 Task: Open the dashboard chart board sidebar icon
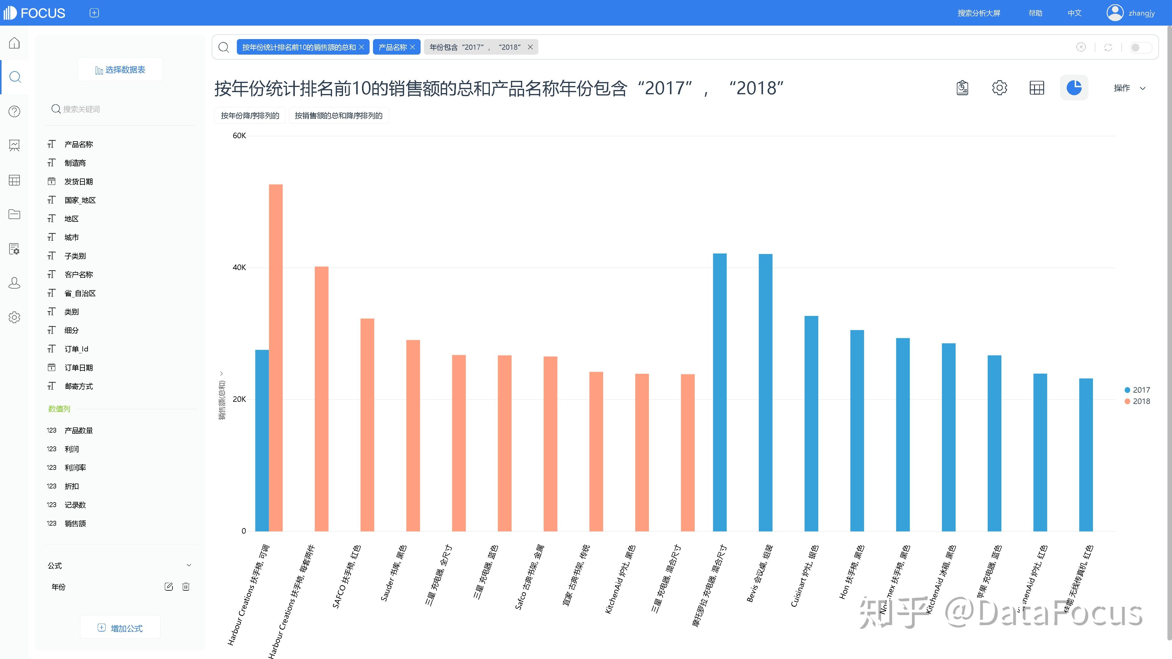click(x=15, y=146)
